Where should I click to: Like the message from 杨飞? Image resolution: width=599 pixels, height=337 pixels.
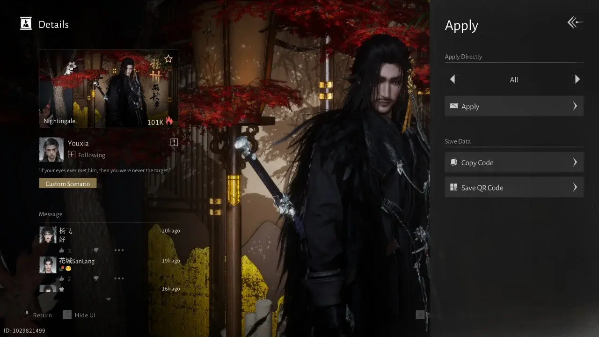point(62,250)
